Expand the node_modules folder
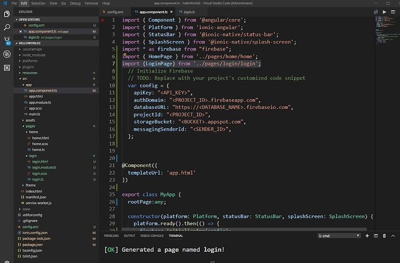Image resolution: width=400 pixels, height=263 pixels. point(34,55)
